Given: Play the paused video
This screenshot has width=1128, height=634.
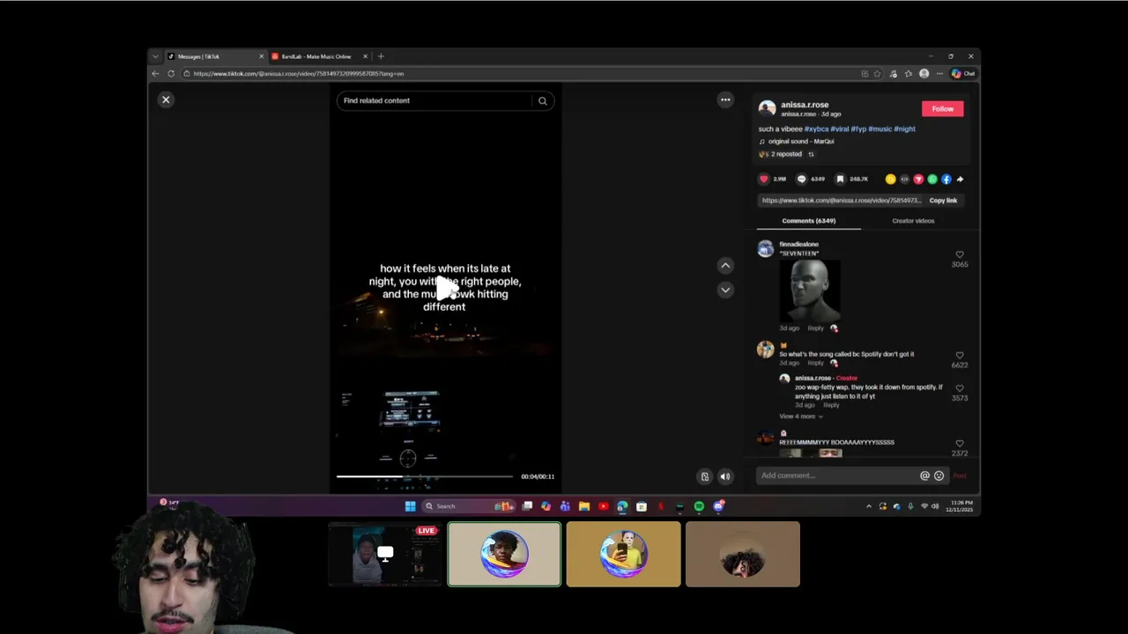Looking at the screenshot, I should pos(446,287).
